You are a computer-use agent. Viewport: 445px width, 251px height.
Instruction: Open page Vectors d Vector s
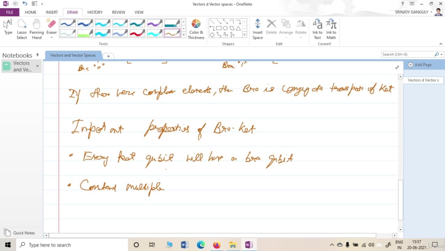423,80
